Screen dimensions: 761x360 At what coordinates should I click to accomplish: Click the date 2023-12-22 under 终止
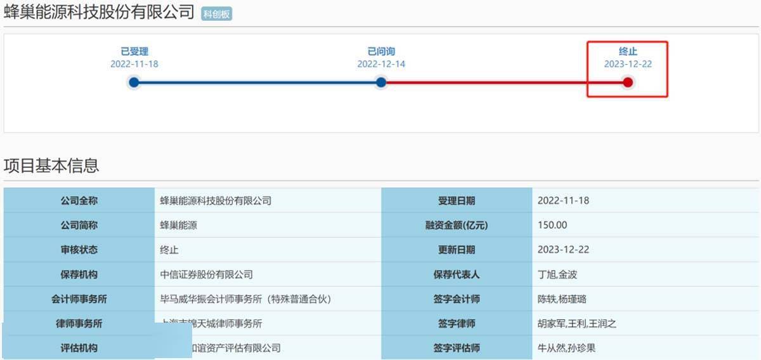[628, 64]
